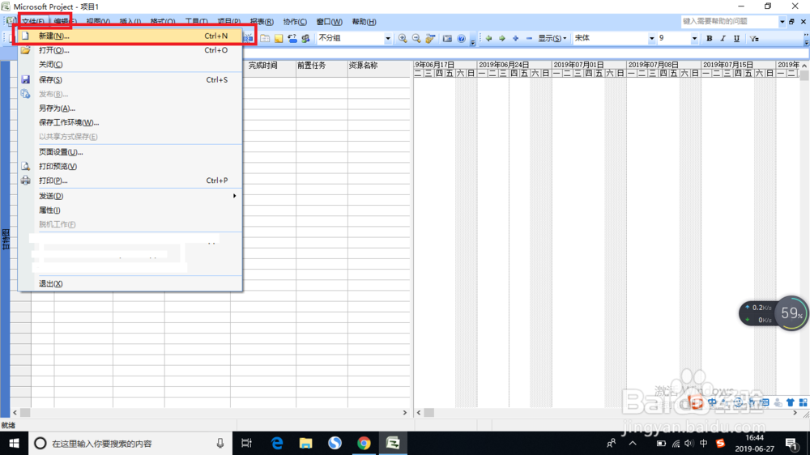Click the network icon in system tray
The image size is (810, 455).
tap(676, 443)
